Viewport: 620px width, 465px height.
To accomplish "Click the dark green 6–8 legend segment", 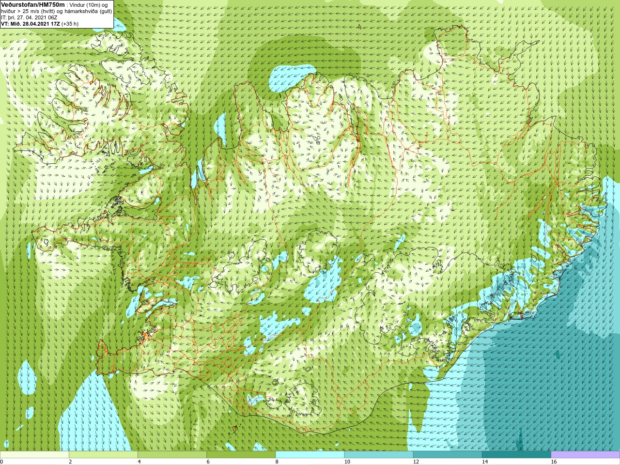I will (x=241, y=454).
